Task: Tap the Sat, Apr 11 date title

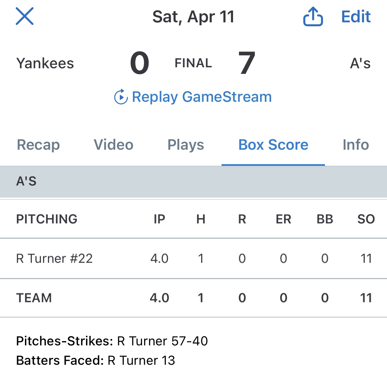Action: (193, 17)
